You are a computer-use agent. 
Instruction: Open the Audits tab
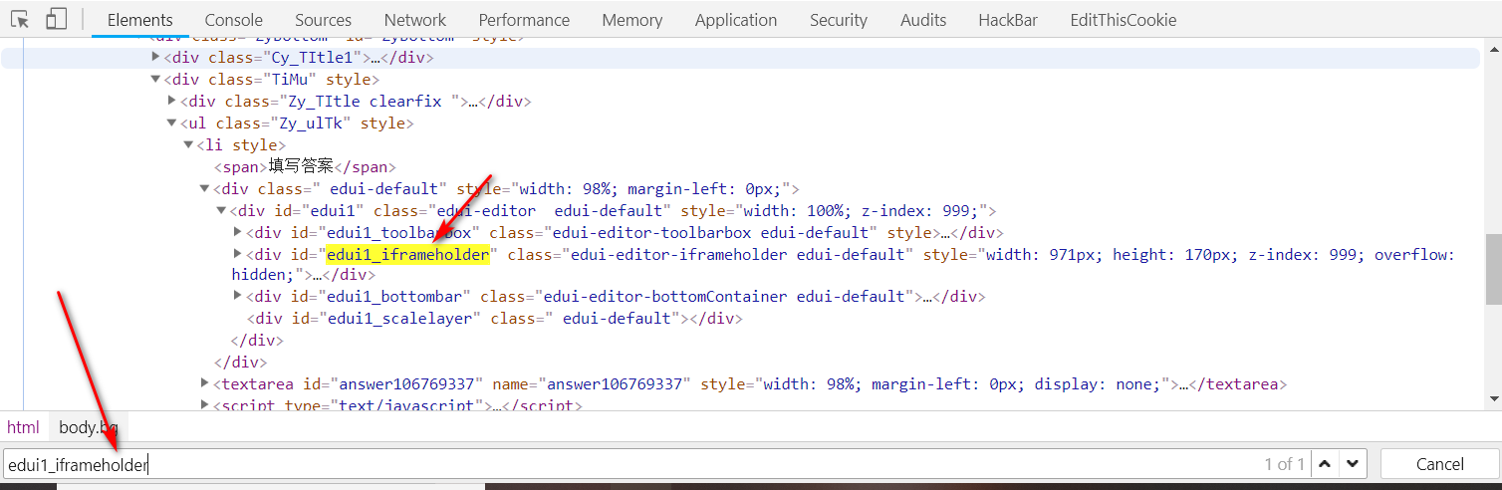[x=923, y=20]
